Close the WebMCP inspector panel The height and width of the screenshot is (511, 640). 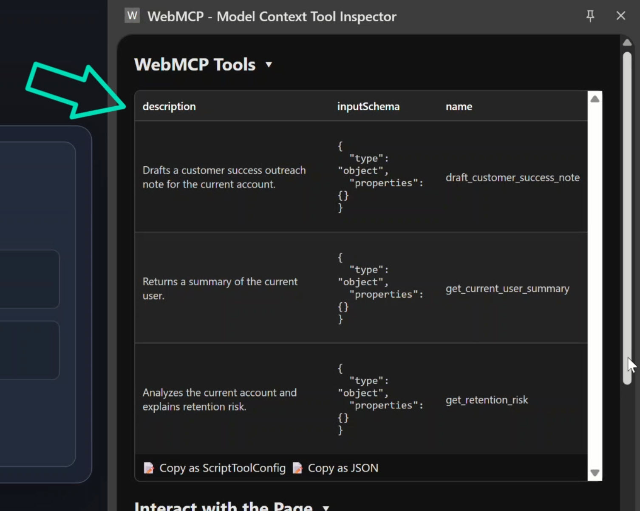(621, 16)
